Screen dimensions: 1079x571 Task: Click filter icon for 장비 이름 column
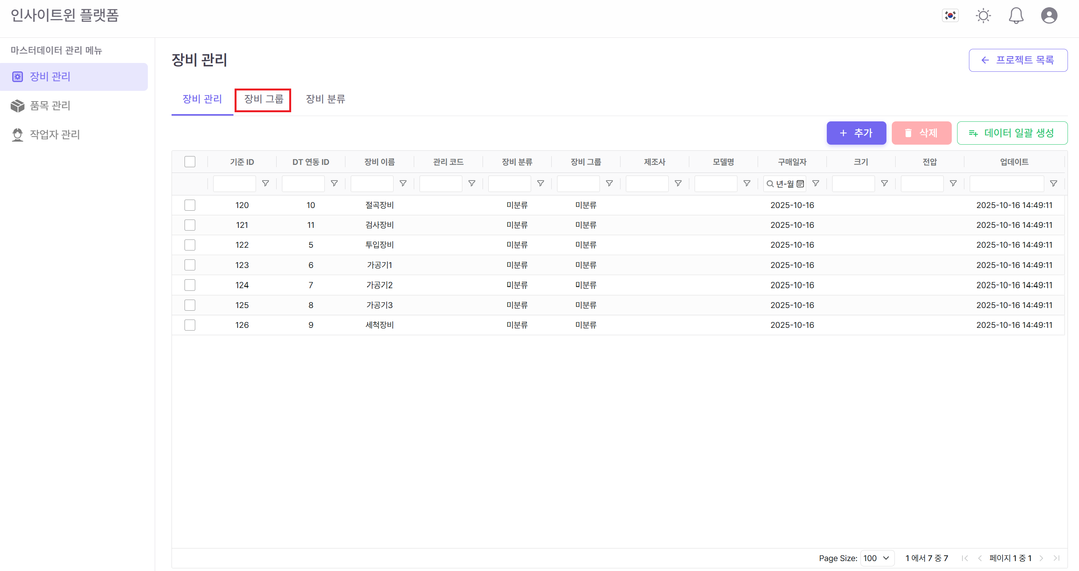(x=403, y=184)
